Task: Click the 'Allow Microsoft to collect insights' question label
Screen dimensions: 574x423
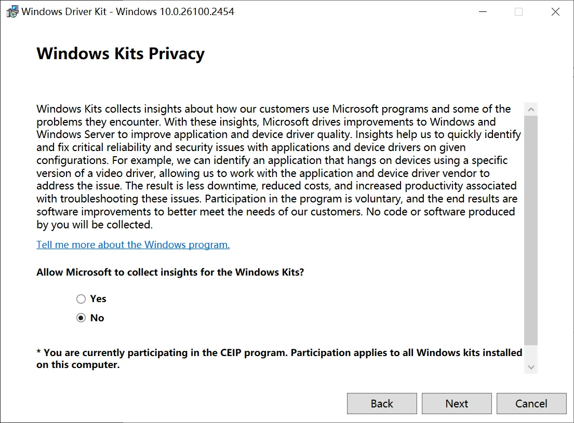Action: coord(170,272)
